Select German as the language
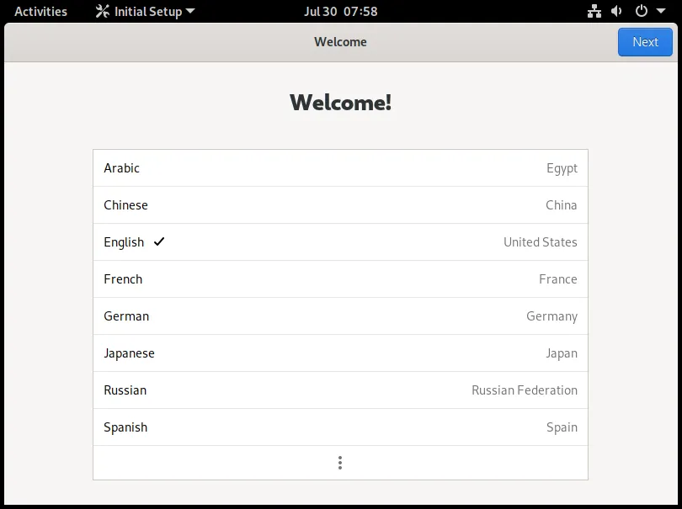This screenshot has width=682, height=509. tap(340, 316)
